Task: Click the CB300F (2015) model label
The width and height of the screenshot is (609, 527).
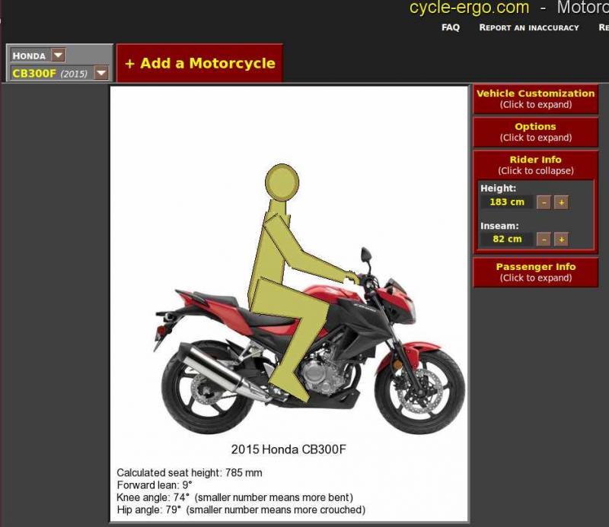Action: (x=49, y=73)
